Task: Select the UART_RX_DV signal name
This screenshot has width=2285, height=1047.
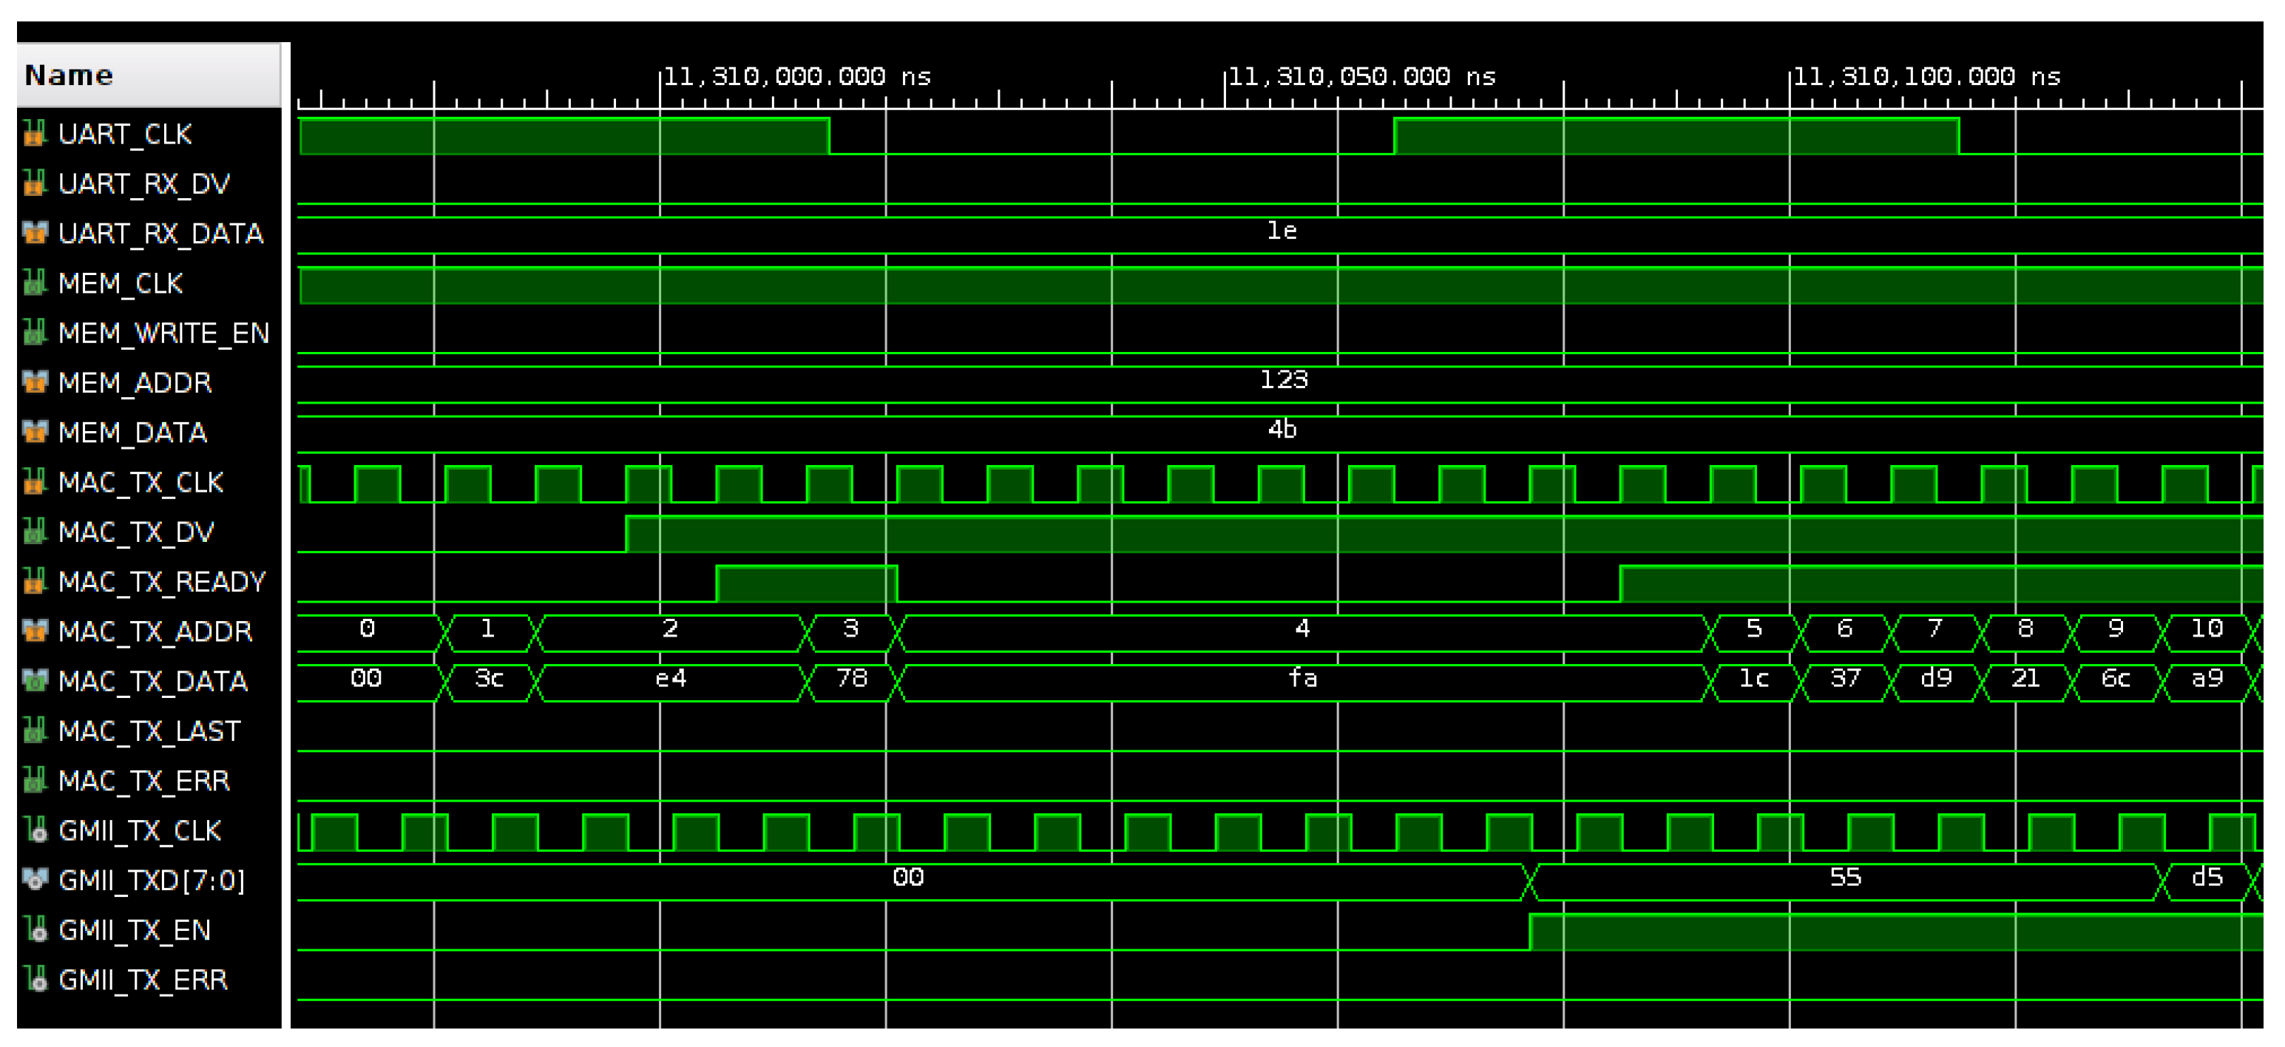Action: pos(143,183)
